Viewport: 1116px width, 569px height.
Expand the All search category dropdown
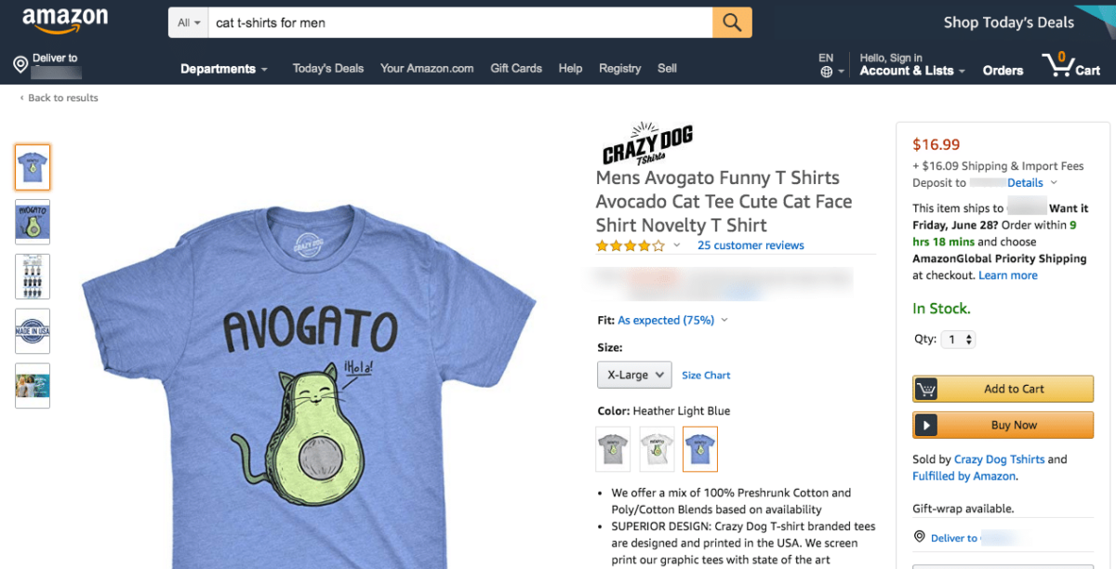pyautogui.click(x=190, y=23)
